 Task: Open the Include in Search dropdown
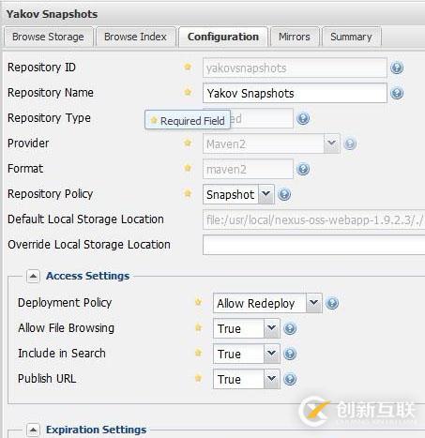(271, 354)
